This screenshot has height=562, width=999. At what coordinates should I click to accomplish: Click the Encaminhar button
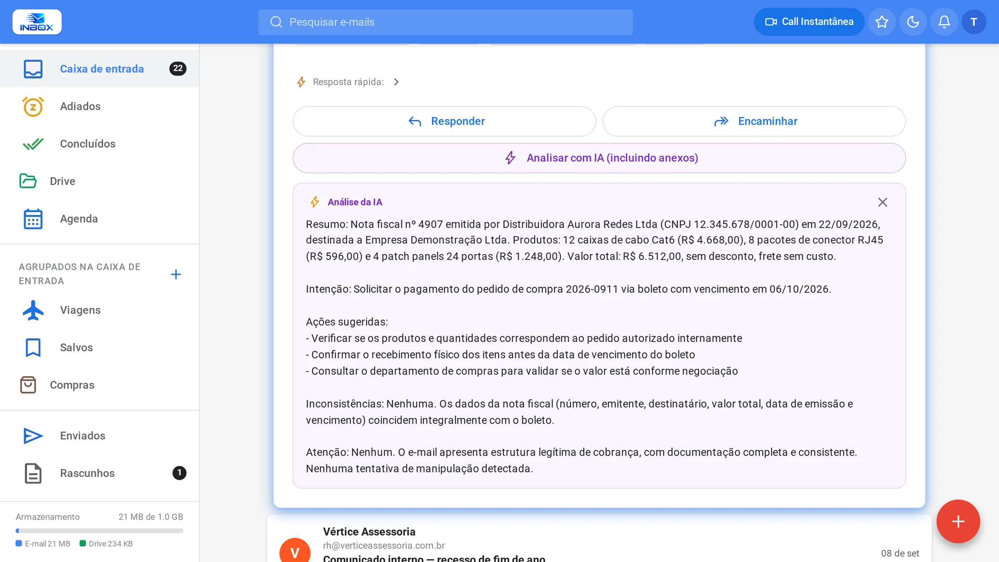[x=754, y=121]
